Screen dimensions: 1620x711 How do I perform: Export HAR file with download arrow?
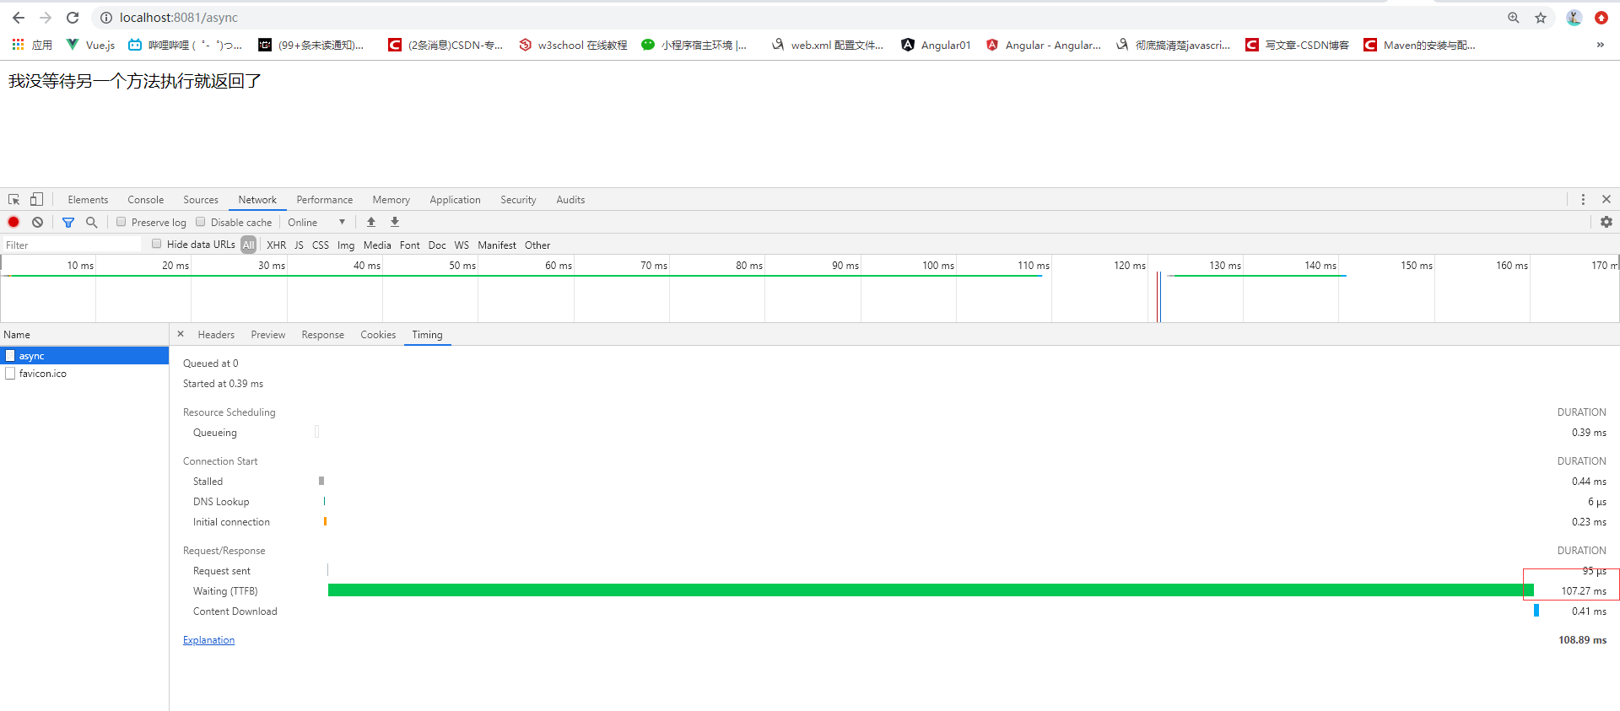[395, 222]
